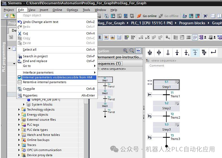Click the Comment field under sequence title
222x158 pixels.
pyautogui.click(x=157, y=66)
